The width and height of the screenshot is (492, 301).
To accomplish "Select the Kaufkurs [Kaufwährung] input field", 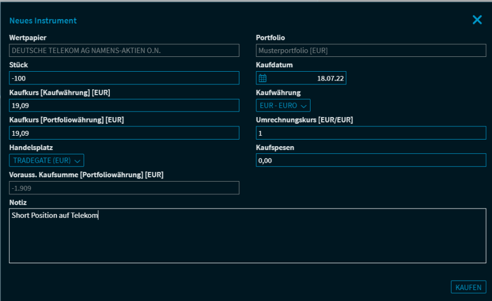I will pyautogui.click(x=124, y=106).
